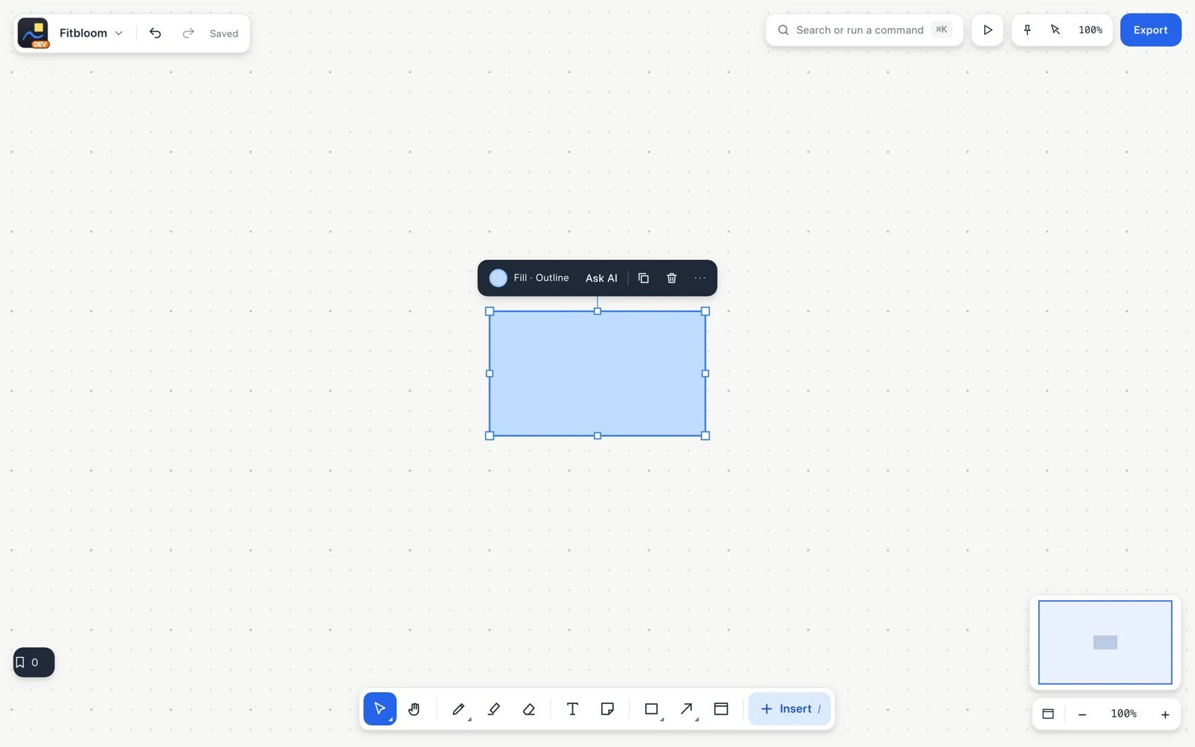Select the eraser tool

click(x=529, y=708)
